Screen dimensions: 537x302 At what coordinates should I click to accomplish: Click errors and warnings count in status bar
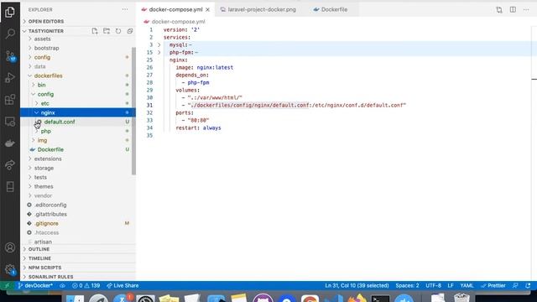pos(86,285)
